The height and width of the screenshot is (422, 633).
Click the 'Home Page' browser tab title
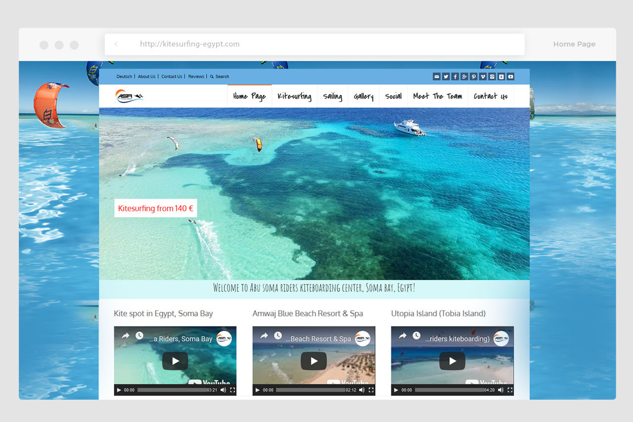(x=574, y=44)
